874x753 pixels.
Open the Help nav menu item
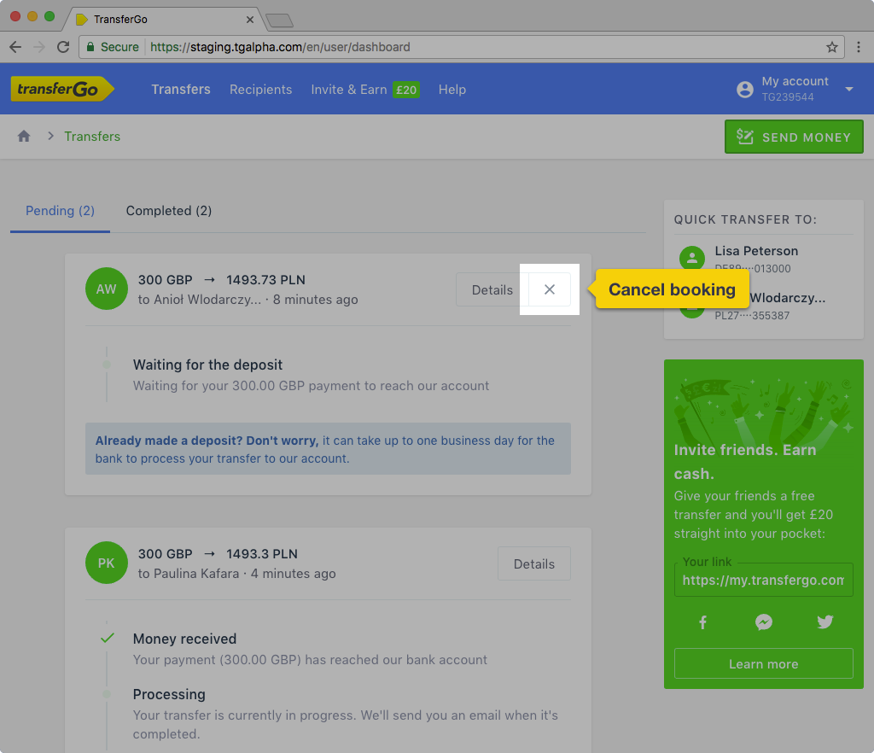point(452,89)
